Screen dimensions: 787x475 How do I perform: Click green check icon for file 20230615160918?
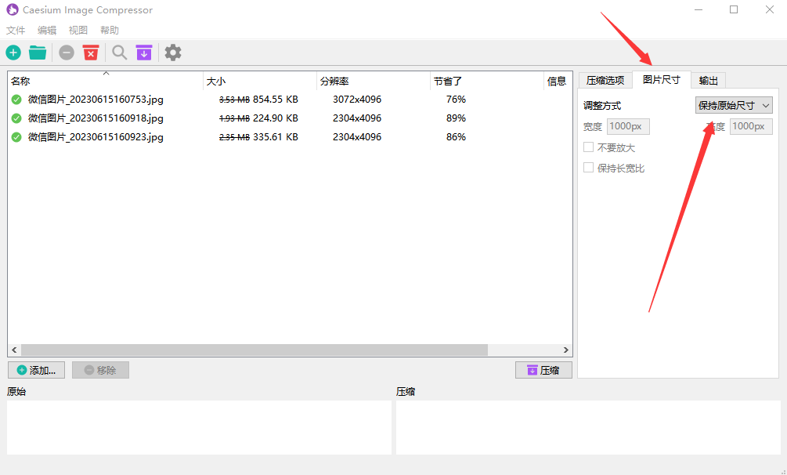pos(16,118)
